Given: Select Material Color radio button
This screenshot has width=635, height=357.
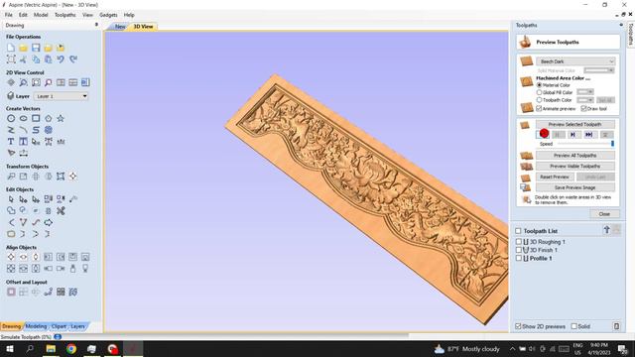Looking at the screenshot, I should point(539,85).
